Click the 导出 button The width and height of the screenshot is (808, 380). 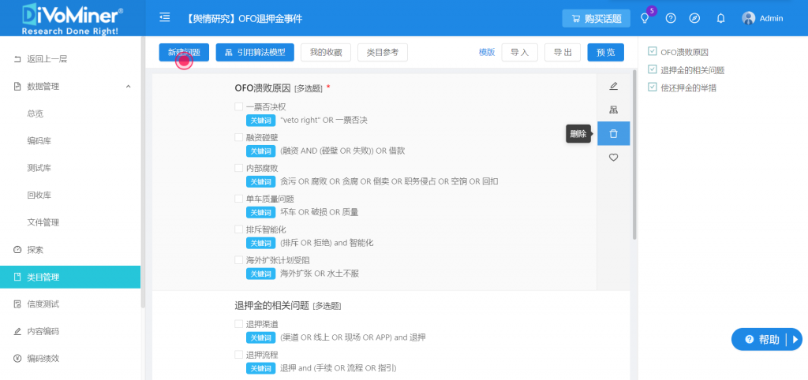click(x=563, y=52)
